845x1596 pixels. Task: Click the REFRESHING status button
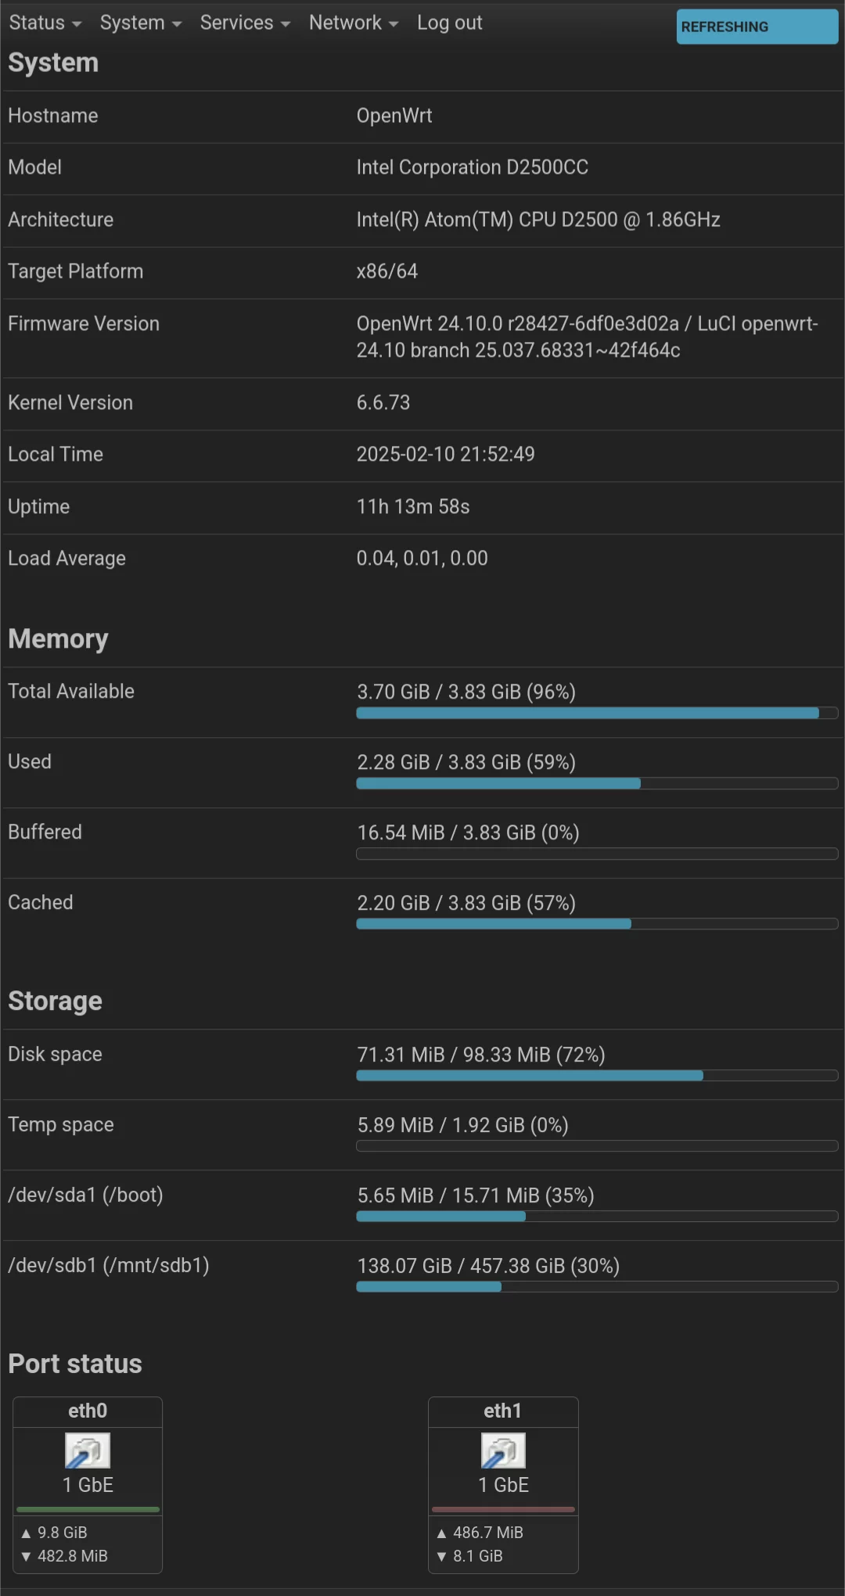coord(757,27)
